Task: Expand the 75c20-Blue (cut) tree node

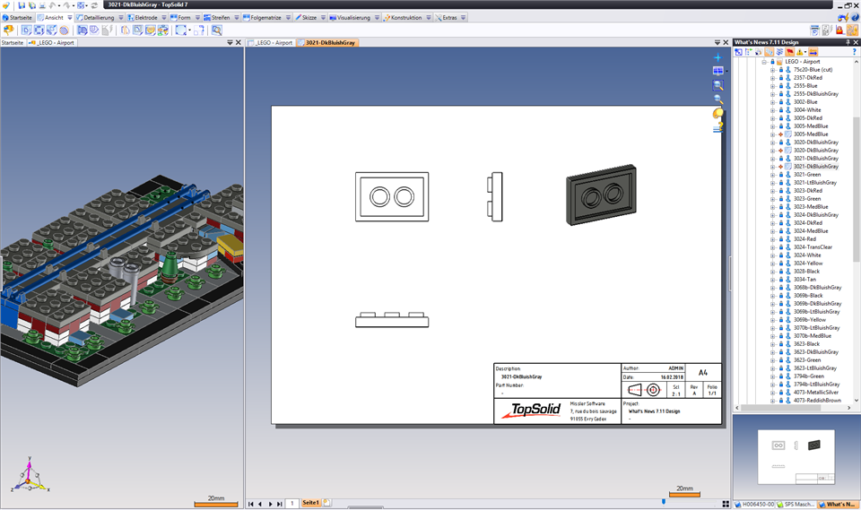Action: point(772,70)
